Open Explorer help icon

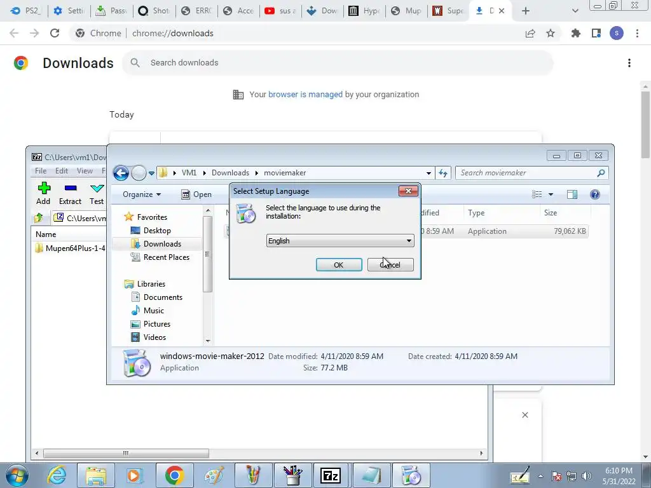tap(594, 194)
